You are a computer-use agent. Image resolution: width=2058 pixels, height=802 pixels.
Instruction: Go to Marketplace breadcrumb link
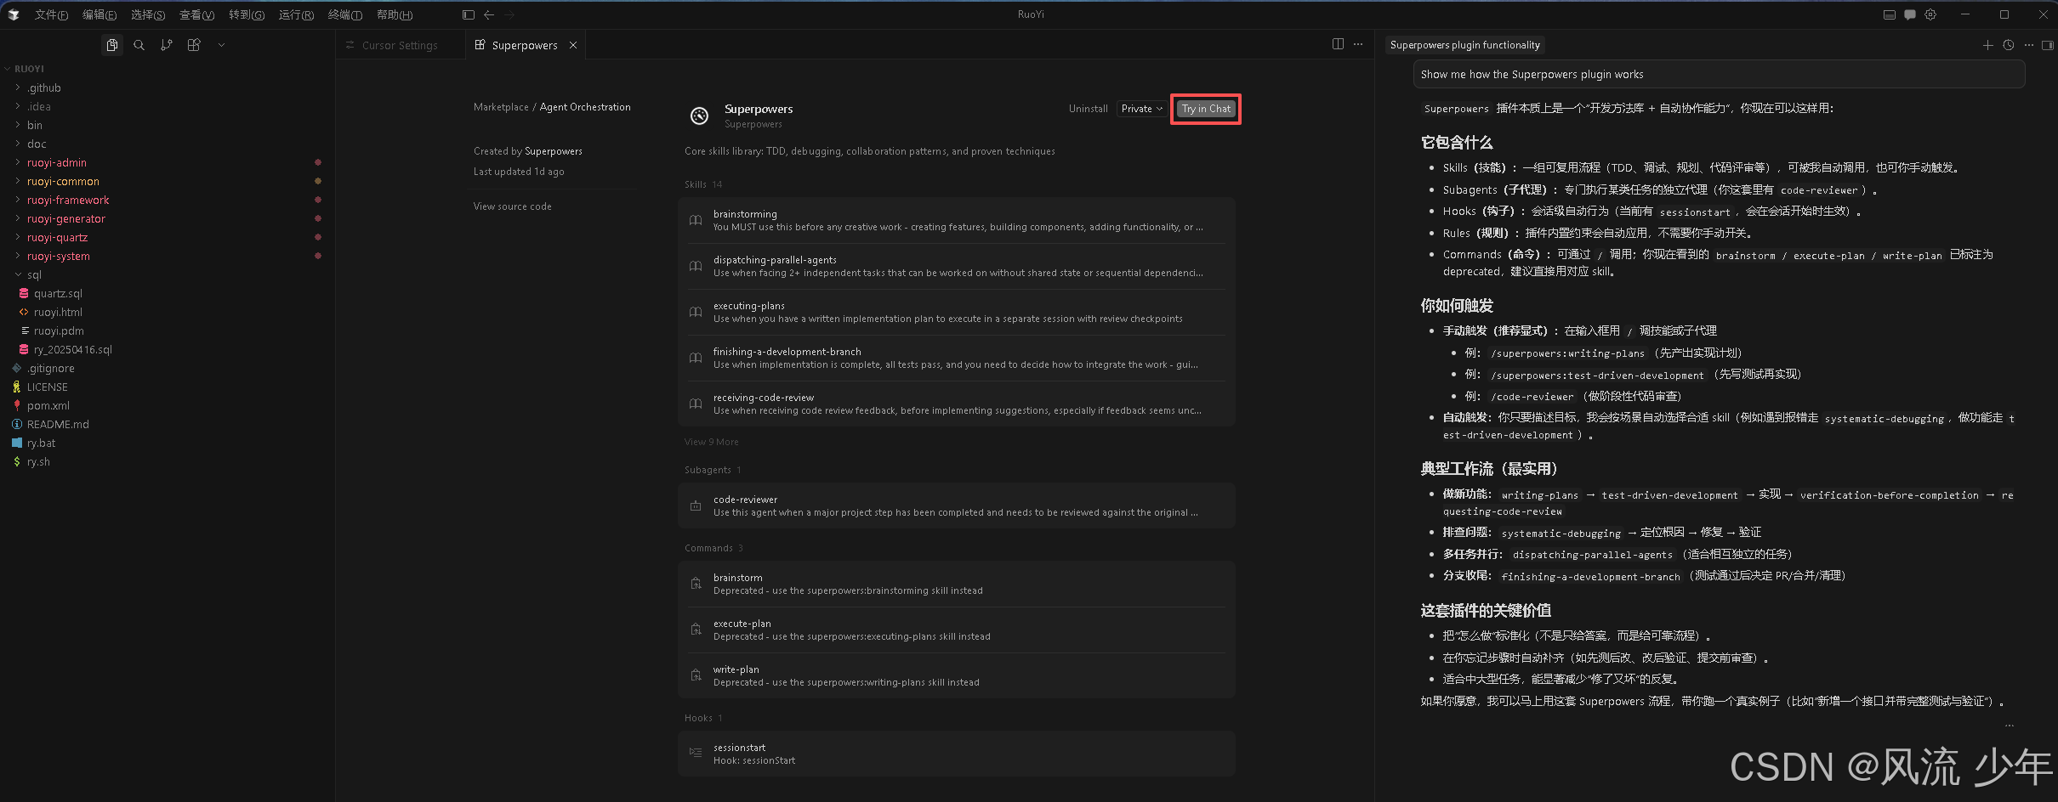point(501,107)
